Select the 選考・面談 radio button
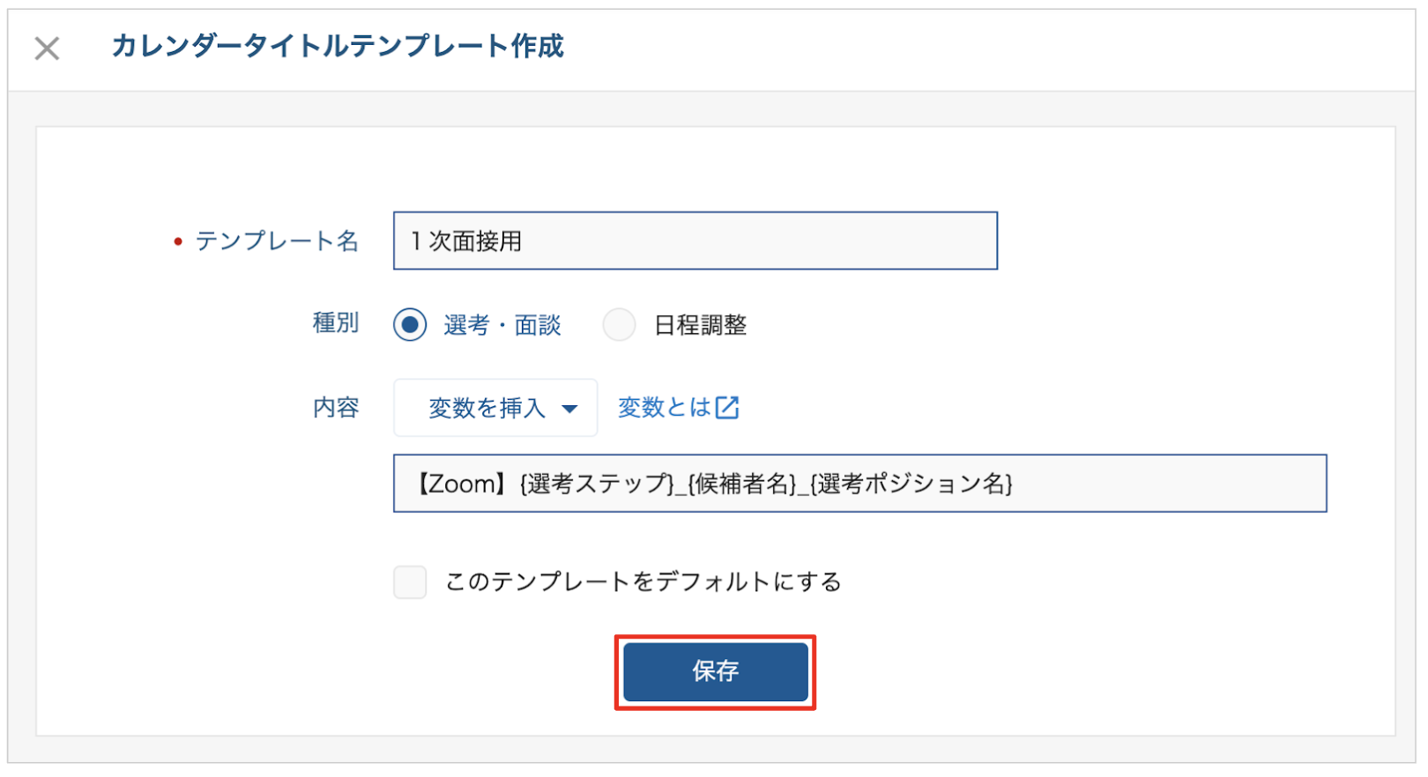1428x777 pixels. [410, 325]
